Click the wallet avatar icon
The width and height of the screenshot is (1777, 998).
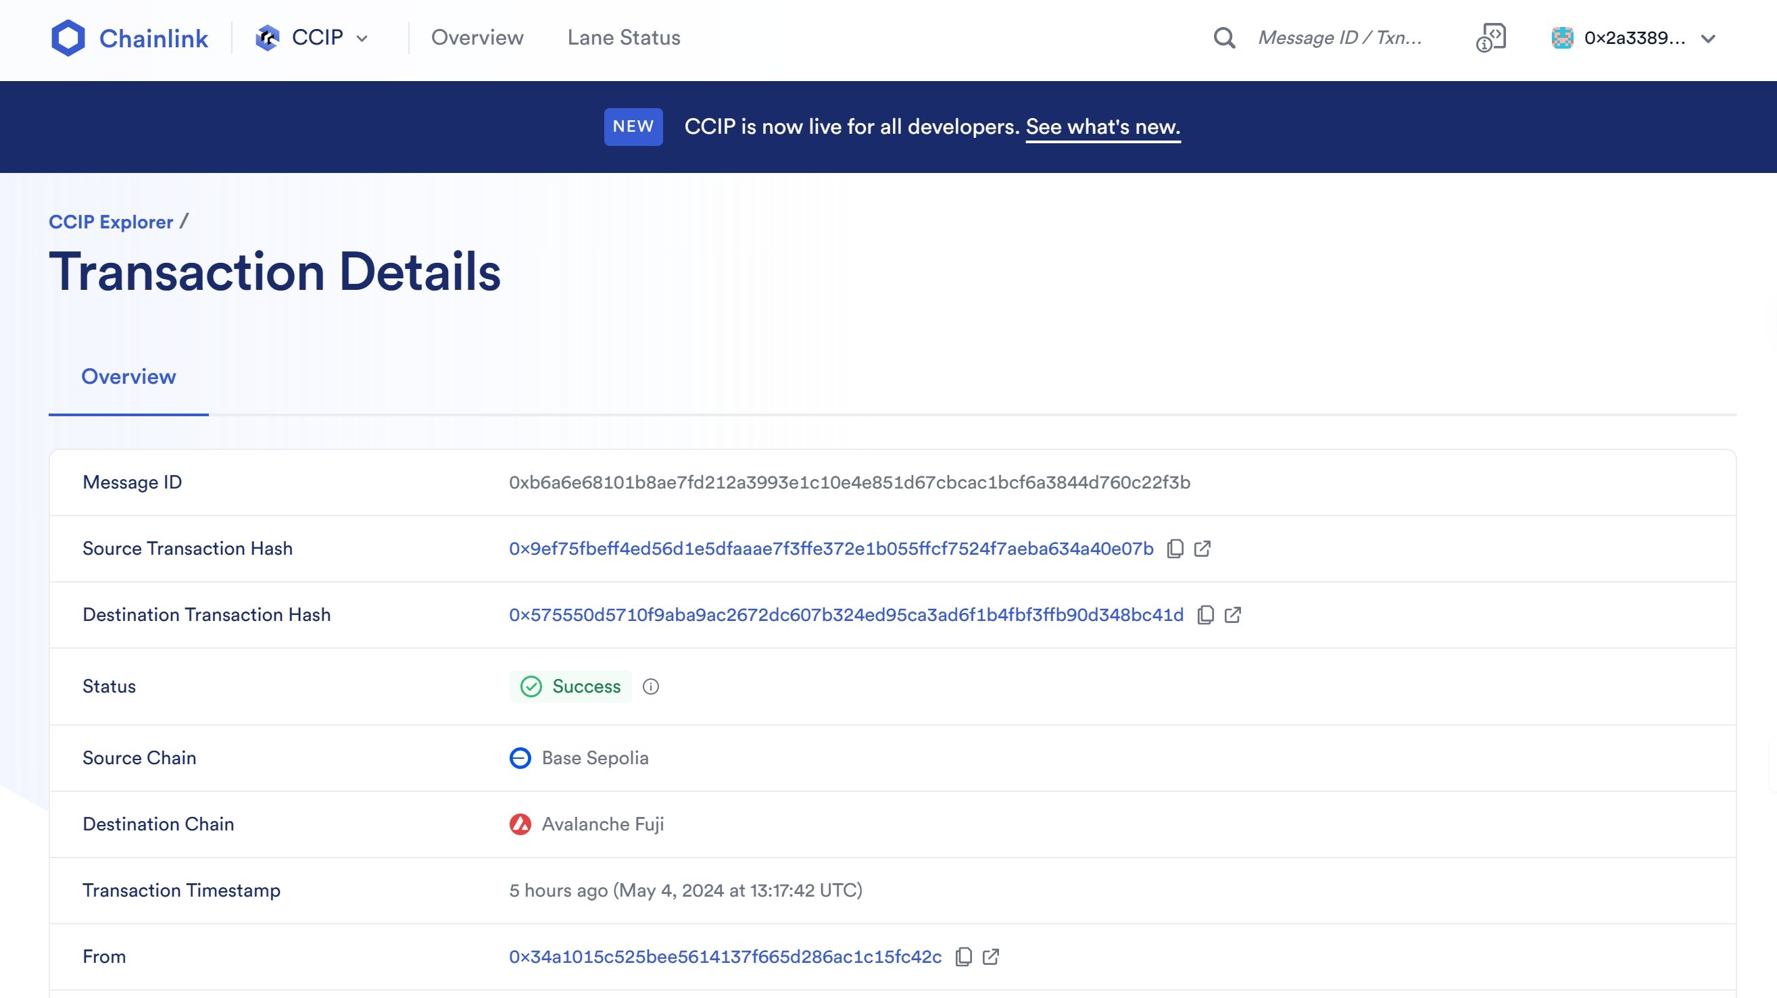1562,38
